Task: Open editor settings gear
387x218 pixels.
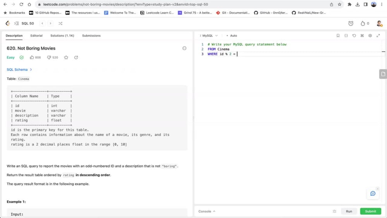Action: tap(370, 36)
